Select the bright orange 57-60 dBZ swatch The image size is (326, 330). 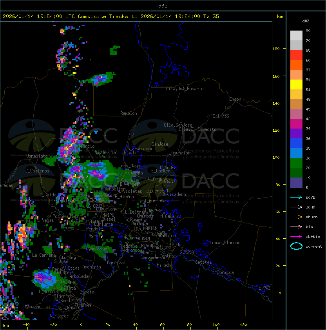click(x=296, y=65)
